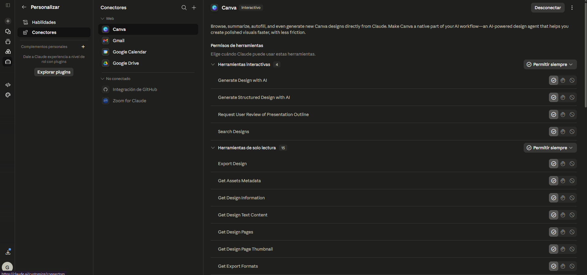Click the vertical scrollbar on the right
Image resolution: width=587 pixels, height=275 pixels.
pyautogui.click(x=585, y=55)
